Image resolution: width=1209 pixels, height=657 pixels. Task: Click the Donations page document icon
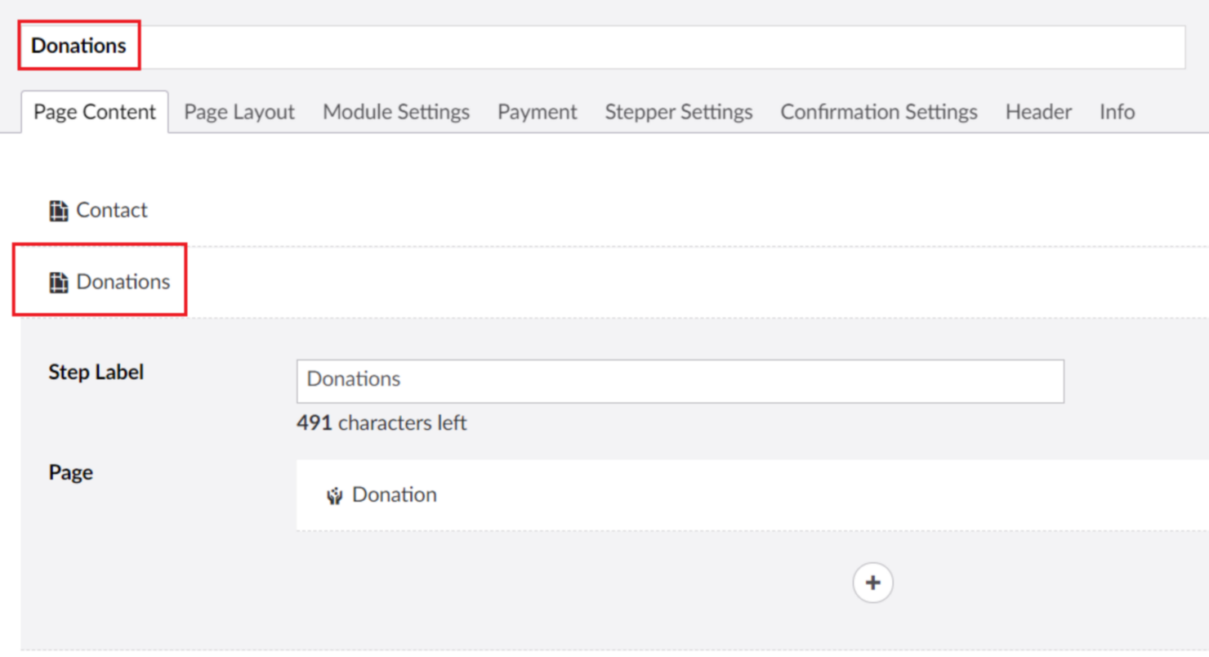coord(58,283)
